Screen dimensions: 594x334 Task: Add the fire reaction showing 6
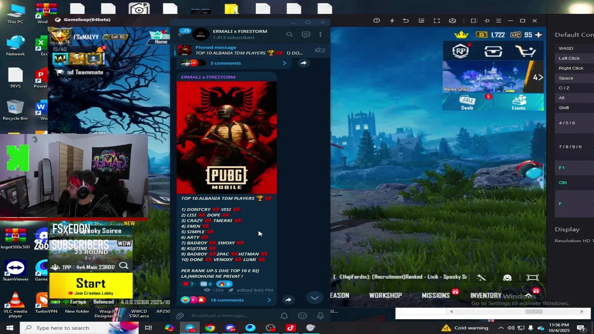[x=224, y=284]
